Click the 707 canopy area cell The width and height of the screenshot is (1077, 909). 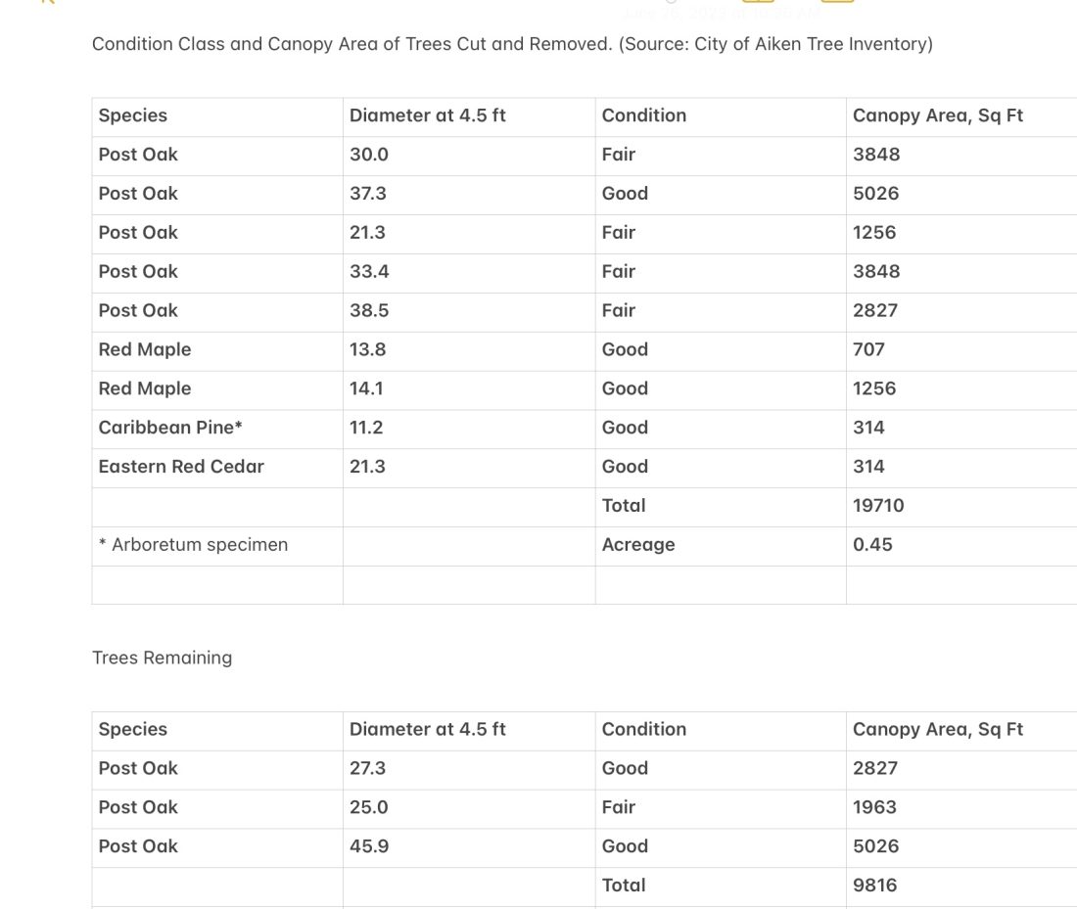click(x=868, y=349)
